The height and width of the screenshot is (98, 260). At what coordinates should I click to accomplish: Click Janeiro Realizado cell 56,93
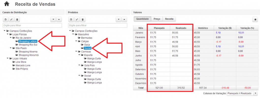181,33
